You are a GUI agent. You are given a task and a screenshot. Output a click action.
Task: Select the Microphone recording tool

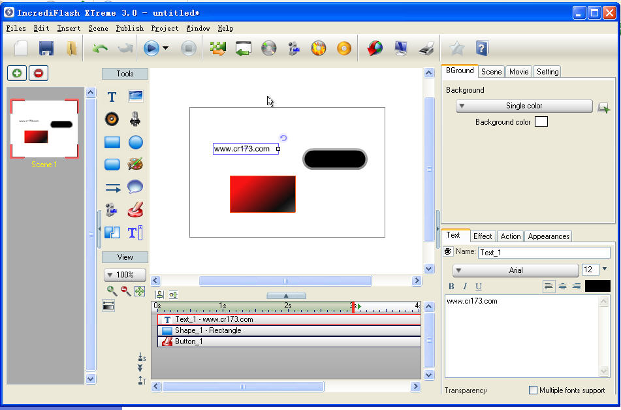(x=135, y=119)
